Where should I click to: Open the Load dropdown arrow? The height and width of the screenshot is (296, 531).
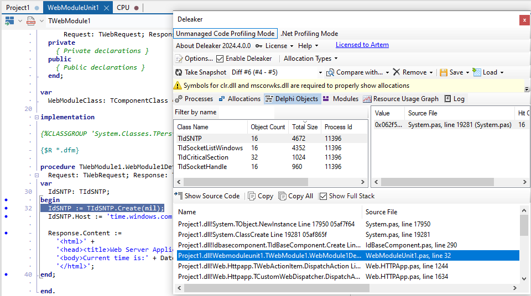point(502,72)
